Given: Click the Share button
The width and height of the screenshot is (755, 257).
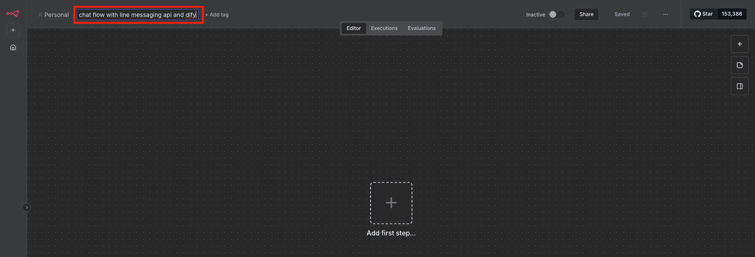Looking at the screenshot, I should pyautogui.click(x=586, y=14).
